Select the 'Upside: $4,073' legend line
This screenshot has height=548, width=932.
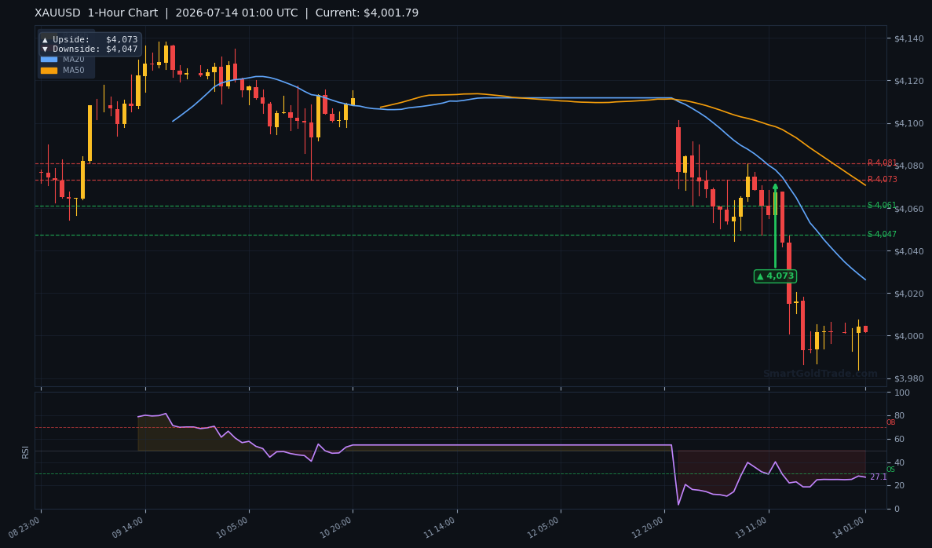[x=90, y=40]
